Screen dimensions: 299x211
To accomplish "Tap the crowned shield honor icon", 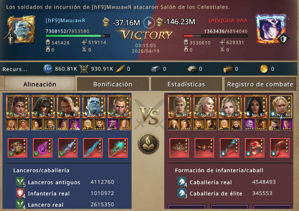I will [x=84, y=69].
